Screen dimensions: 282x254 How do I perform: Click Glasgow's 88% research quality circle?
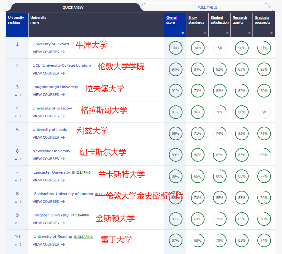pyautogui.click(x=242, y=112)
